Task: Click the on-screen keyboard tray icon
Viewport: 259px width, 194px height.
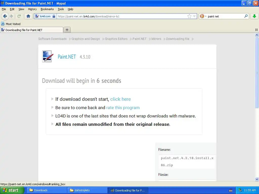Action: (x=231, y=190)
